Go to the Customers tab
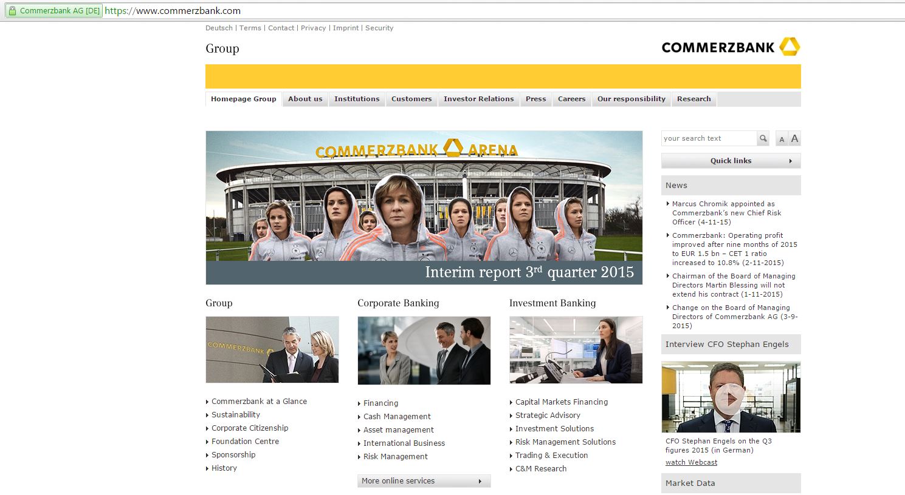 [411, 99]
